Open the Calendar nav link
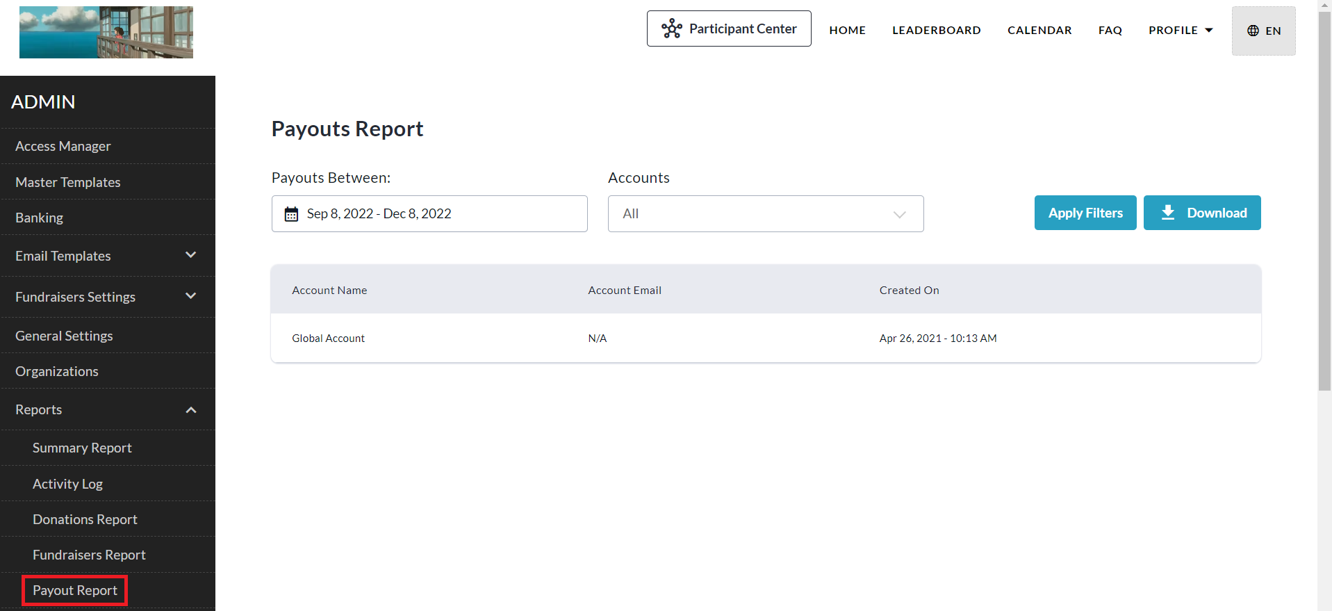Image resolution: width=1332 pixels, height=611 pixels. click(x=1039, y=31)
